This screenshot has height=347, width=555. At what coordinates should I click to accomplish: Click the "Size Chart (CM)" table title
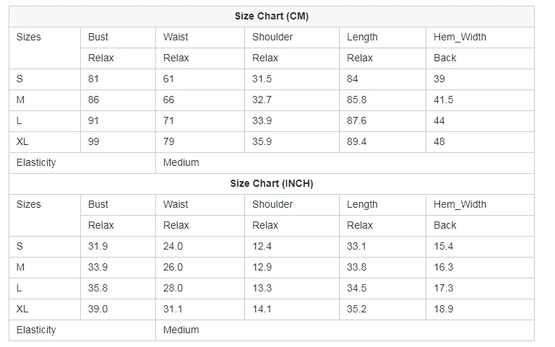[272, 16]
